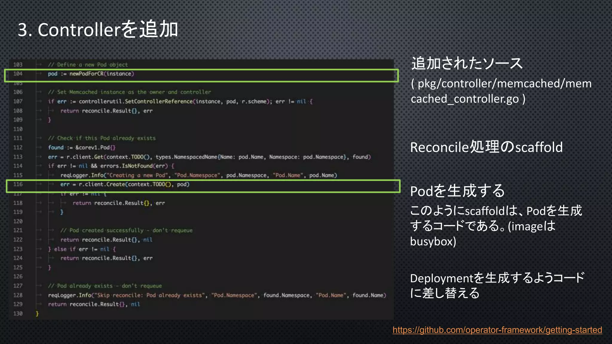612x344 pixels.
Task: Click the text 'に差し替える'
Action: 445,293
